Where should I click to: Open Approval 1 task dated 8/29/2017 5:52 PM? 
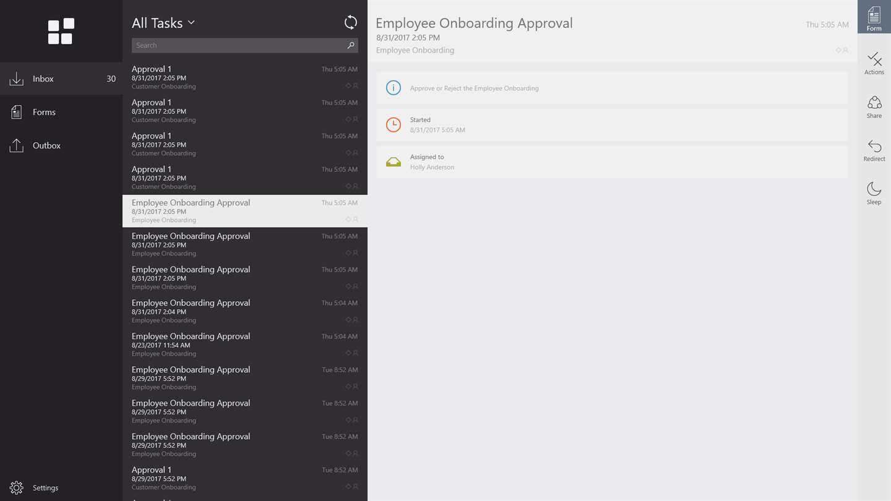(x=245, y=478)
